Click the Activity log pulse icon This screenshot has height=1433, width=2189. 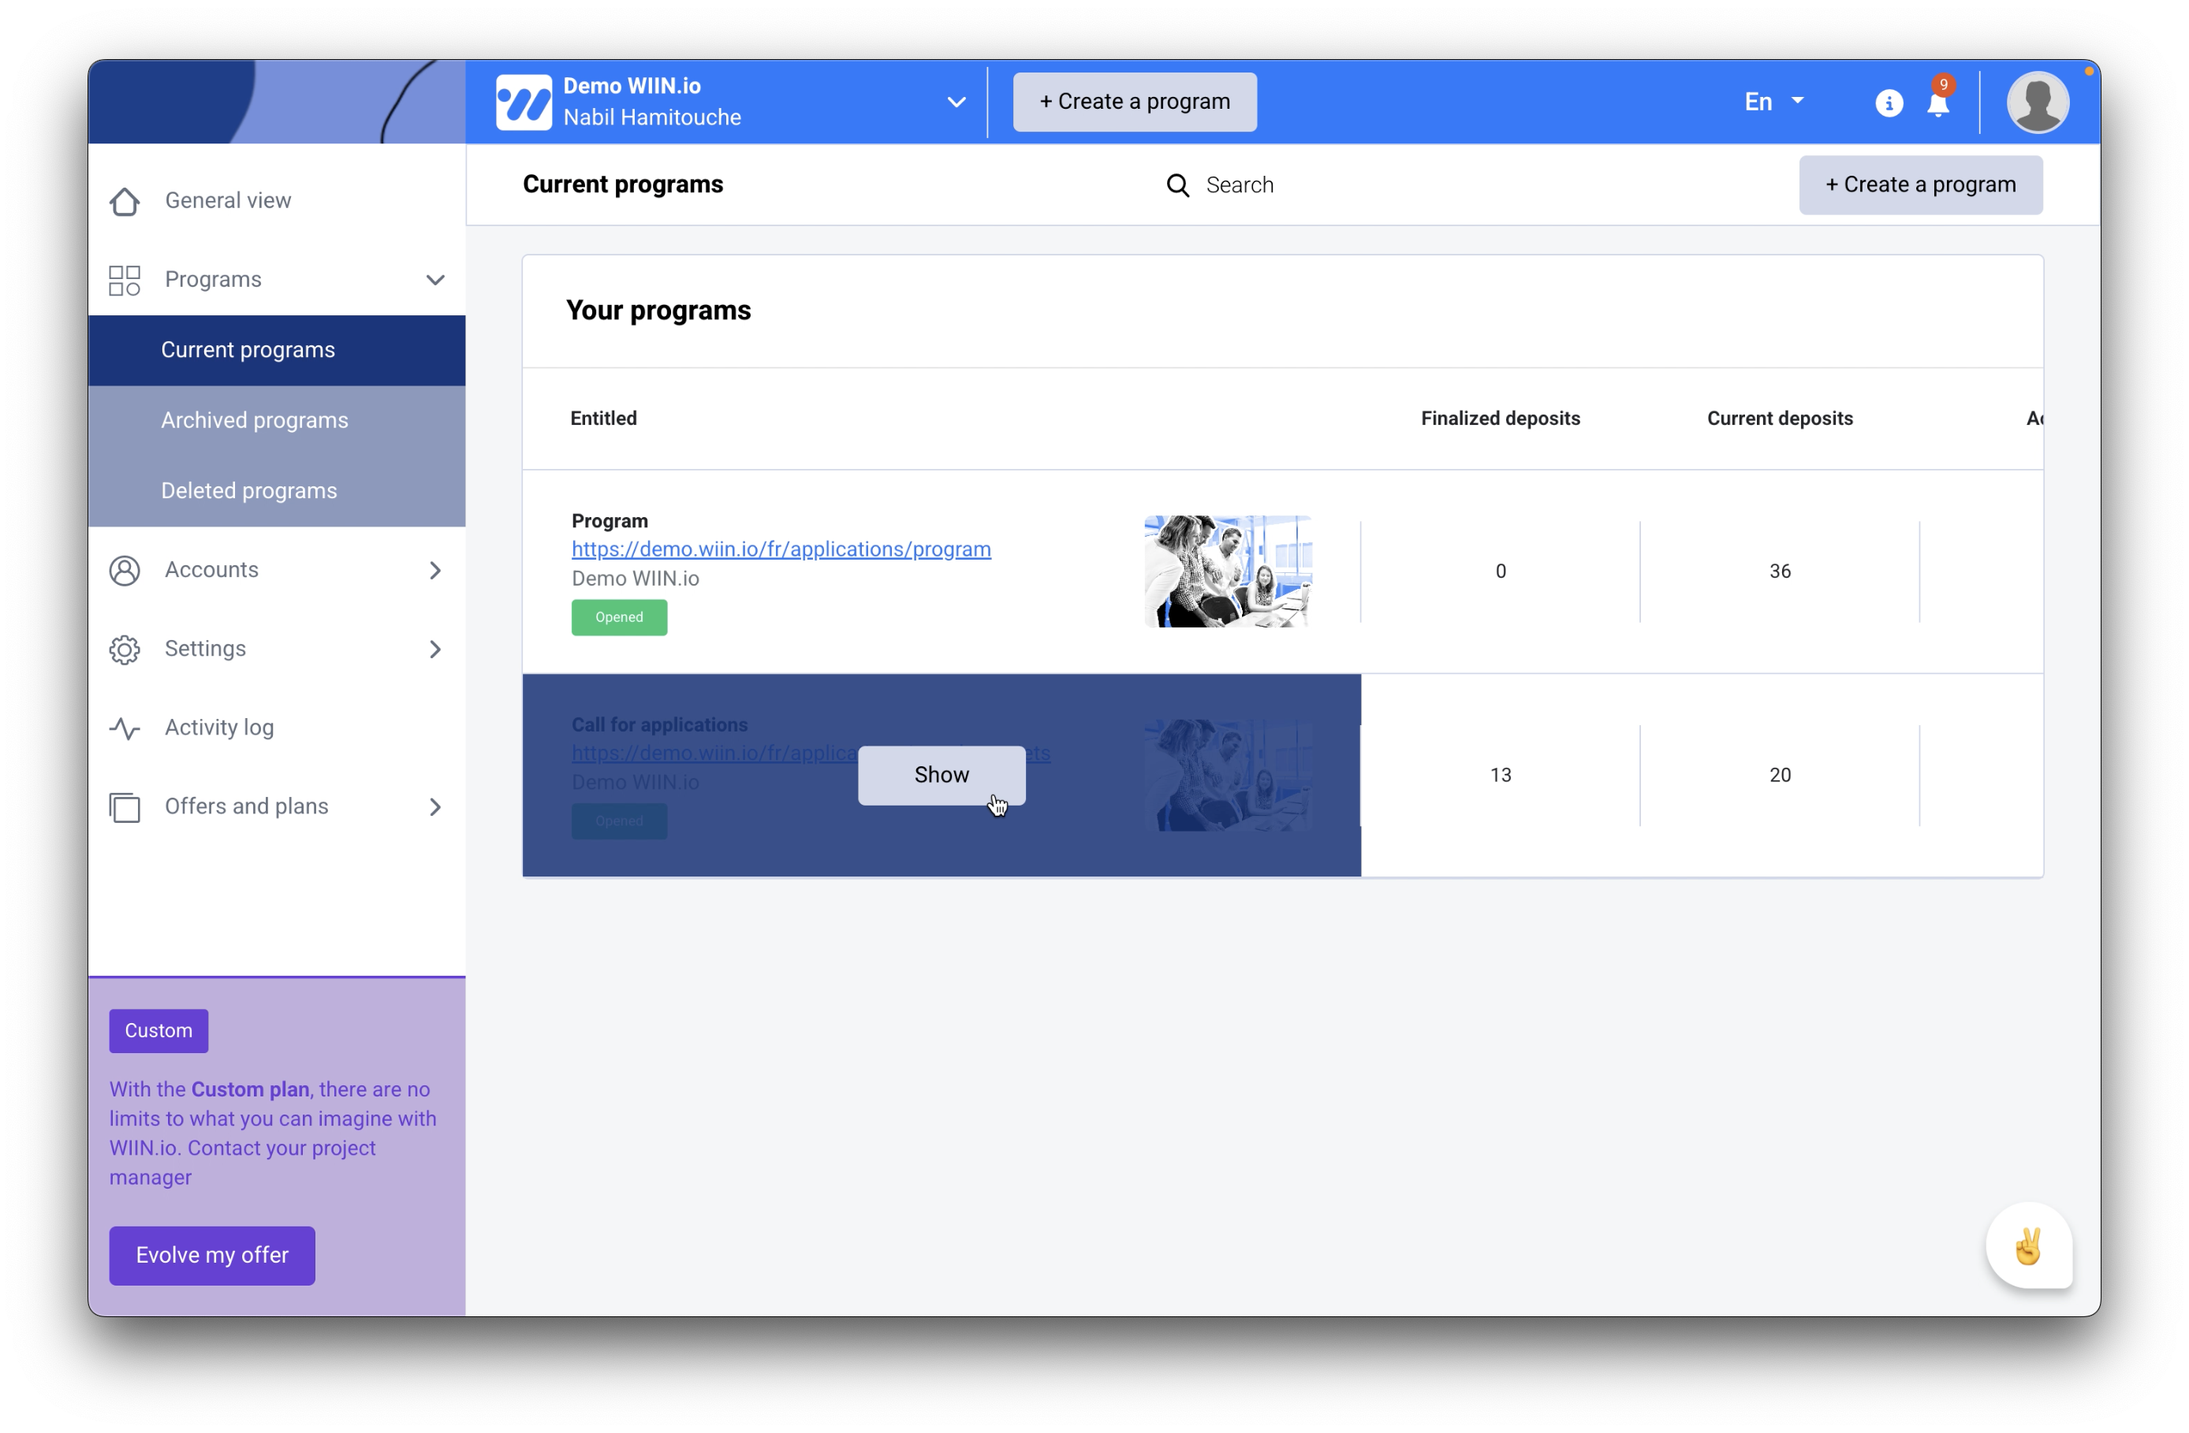[124, 729]
